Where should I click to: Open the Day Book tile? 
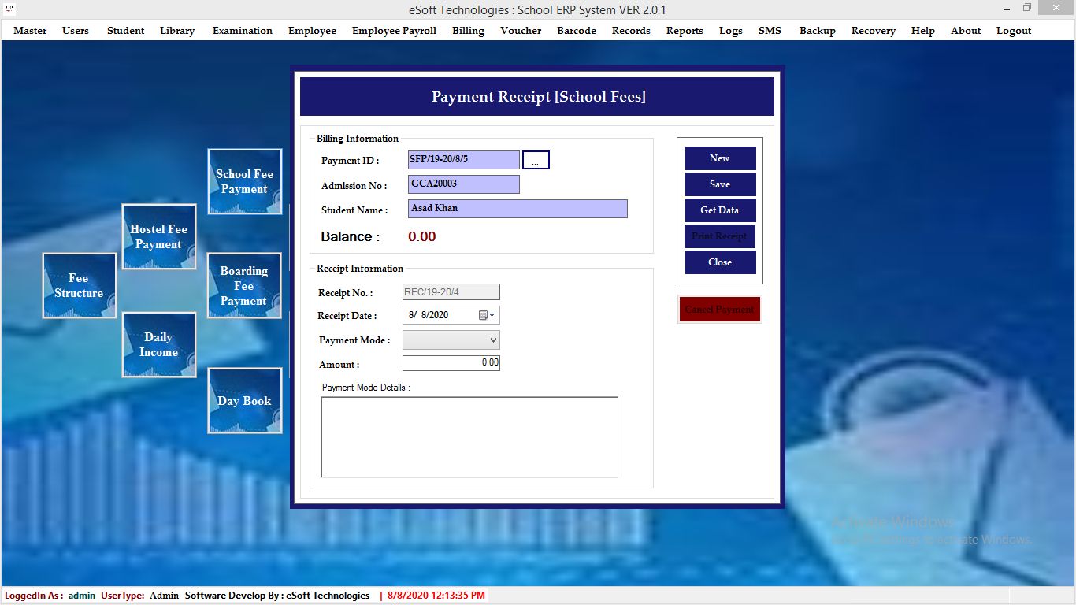click(x=244, y=400)
